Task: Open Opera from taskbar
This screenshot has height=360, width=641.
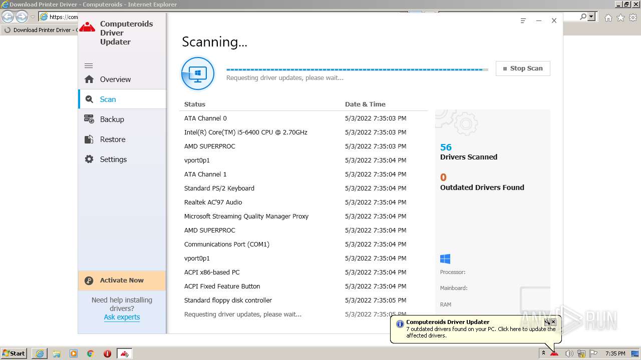Action: pos(107,353)
